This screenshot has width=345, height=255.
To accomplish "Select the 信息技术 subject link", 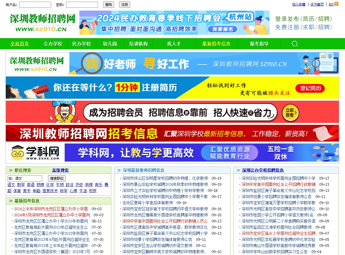I will [x=50, y=191].
